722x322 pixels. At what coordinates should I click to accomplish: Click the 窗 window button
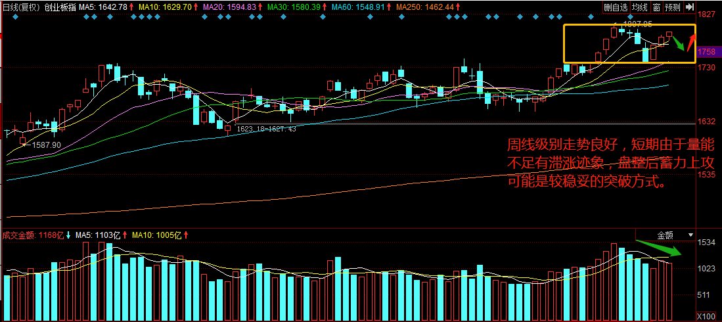point(656,7)
